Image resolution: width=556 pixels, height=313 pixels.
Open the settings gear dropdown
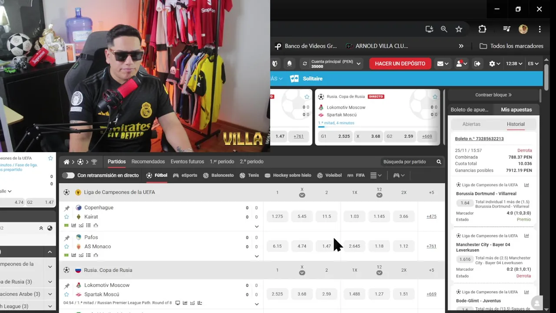(x=494, y=63)
